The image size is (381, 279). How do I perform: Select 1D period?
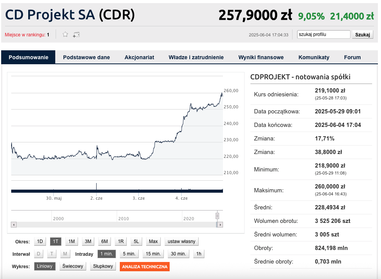click(x=40, y=241)
